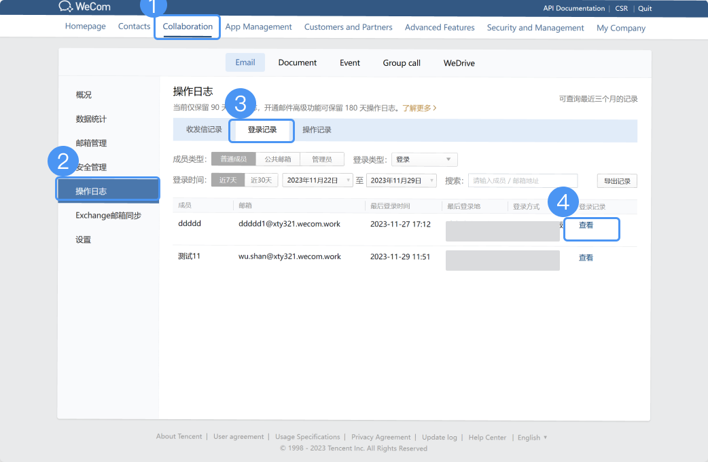
Task: Select 公共邮箱 member type filter
Action: point(278,159)
